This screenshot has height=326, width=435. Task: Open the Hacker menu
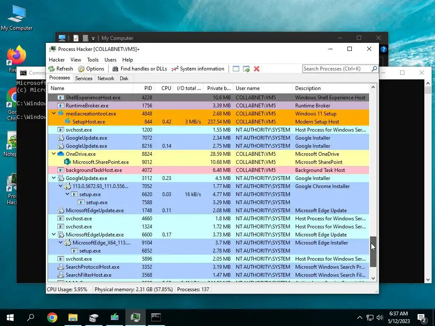[x=56, y=60]
